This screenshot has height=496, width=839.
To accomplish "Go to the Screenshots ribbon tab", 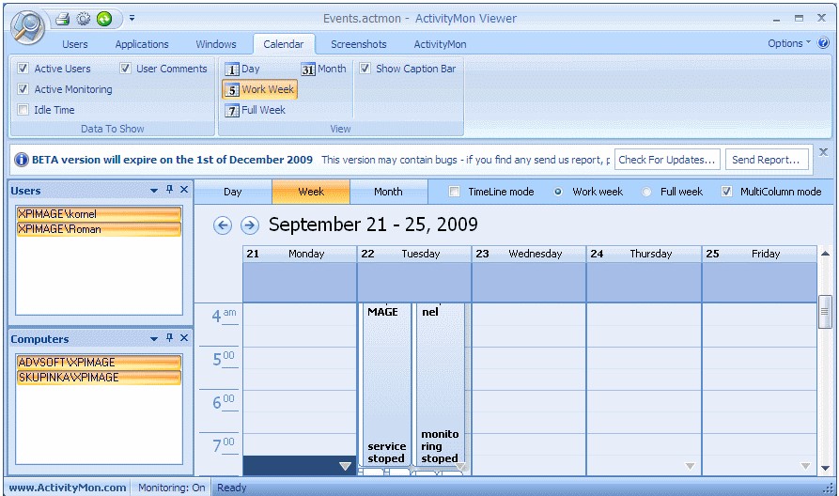I will (359, 44).
